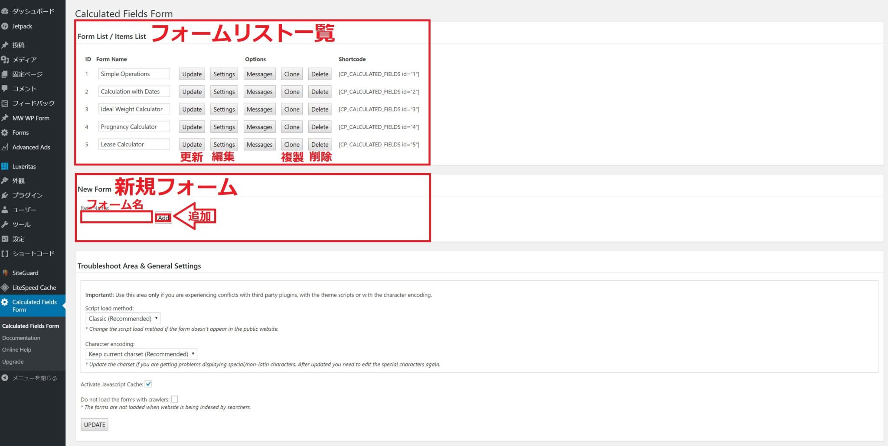Open the 設定 (Settings) sidebar icon
This screenshot has height=446, width=888.
point(5,239)
